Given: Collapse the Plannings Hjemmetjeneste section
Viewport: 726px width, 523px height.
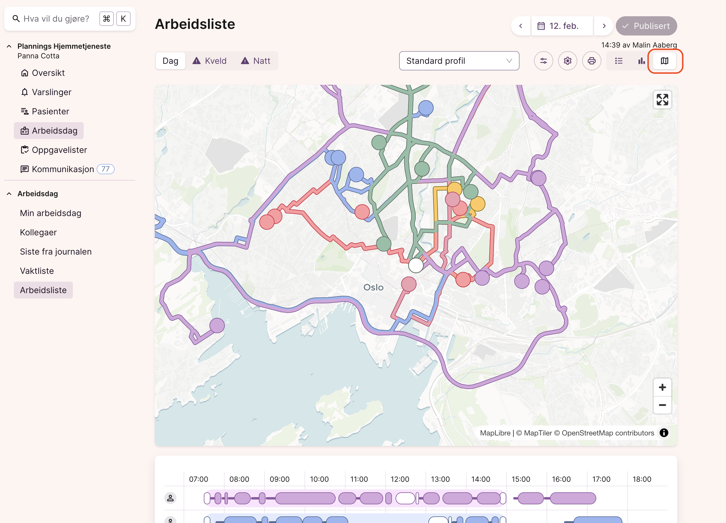Looking at the screenshot, I should (x=9, y=46).
